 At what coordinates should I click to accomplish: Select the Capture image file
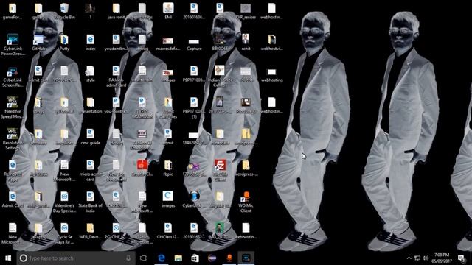click(194, 44)
